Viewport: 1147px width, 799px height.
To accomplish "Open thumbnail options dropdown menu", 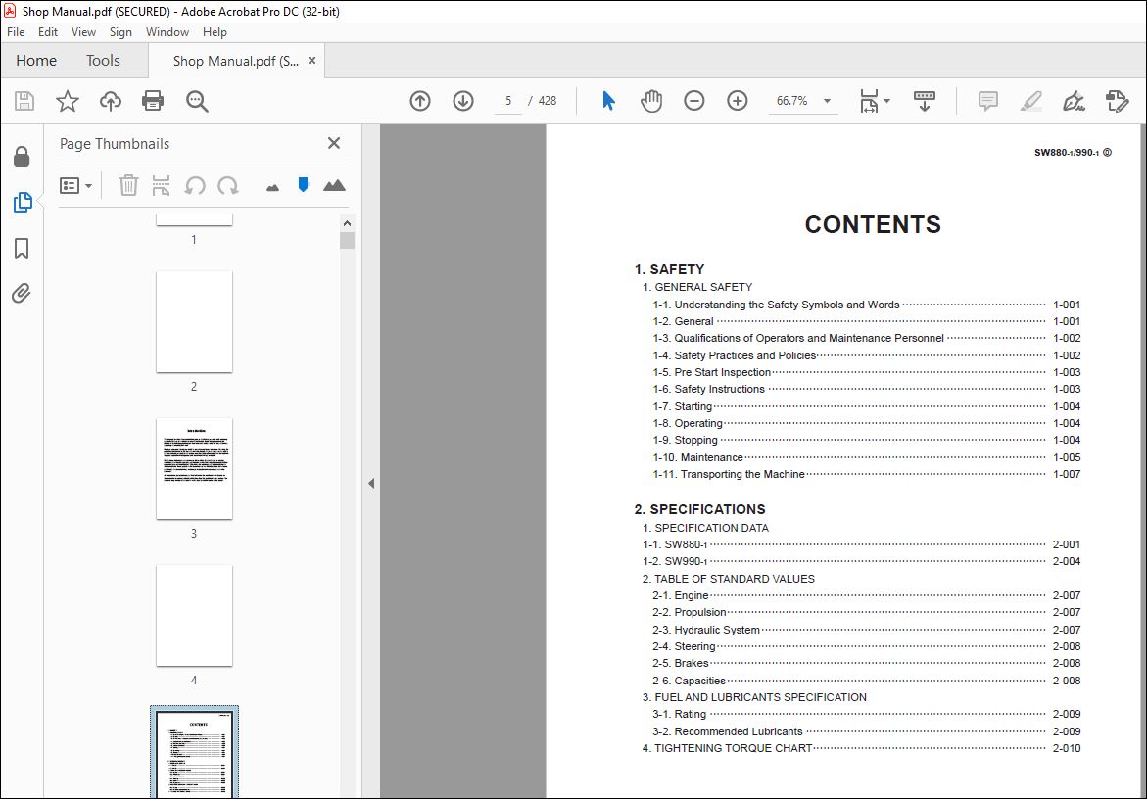I will point(75,186).
